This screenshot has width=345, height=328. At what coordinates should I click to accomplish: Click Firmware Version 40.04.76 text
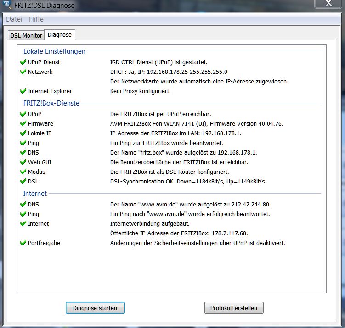coord(197,124)
